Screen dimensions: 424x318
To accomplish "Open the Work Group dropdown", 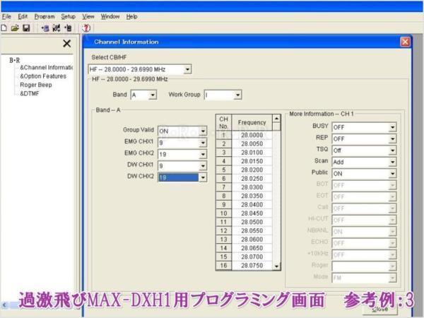I will tap(237, 95).
